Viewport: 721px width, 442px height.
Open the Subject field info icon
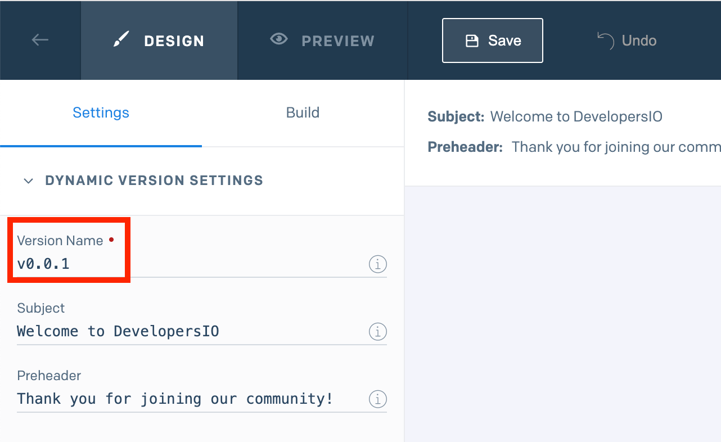(378, 331)
